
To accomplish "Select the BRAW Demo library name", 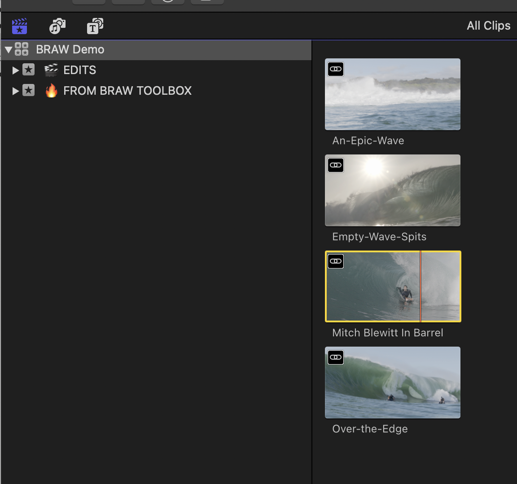I will pos(70,49).
